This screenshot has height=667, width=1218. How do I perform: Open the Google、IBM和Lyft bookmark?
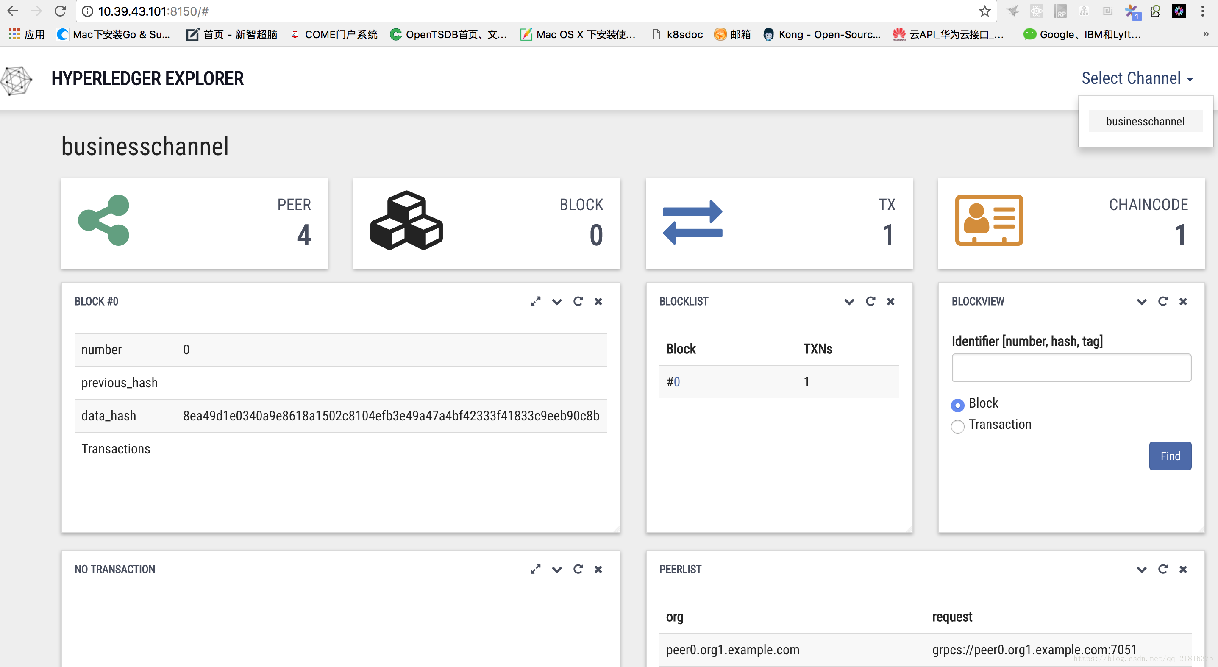click(x=1082, y=34)
